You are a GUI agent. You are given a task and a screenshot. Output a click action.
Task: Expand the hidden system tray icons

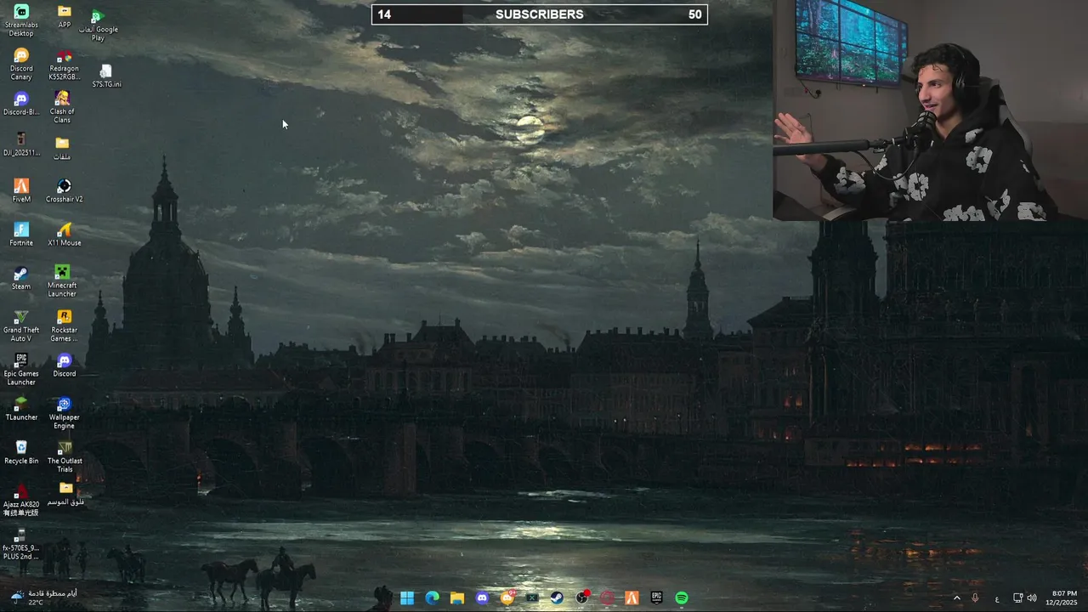click(x=956, y=598)
